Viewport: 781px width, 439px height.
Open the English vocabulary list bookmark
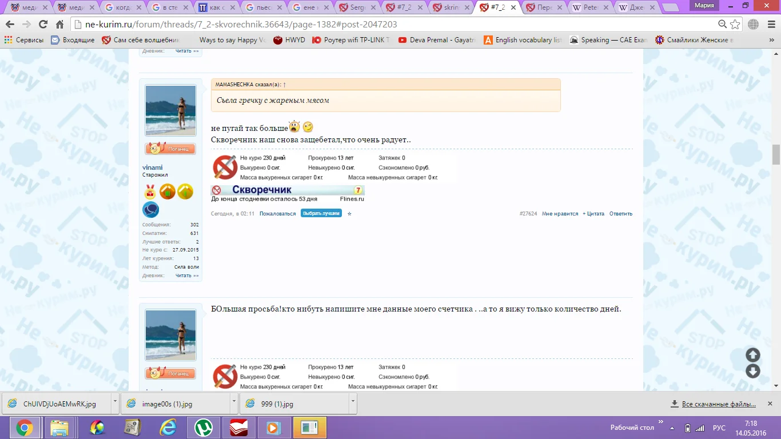[x=523, y=40]
